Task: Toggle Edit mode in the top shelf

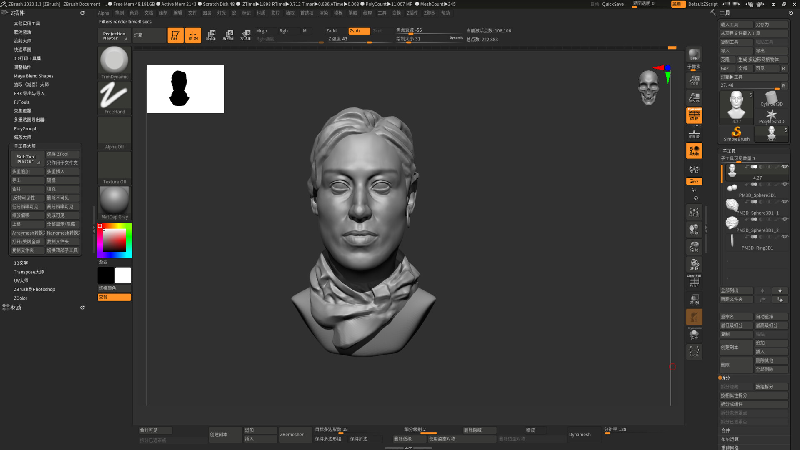Action: [175, 35]
